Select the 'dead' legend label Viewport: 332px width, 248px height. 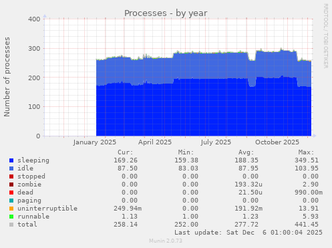(x=25, y=193)
